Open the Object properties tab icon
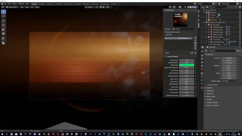Screen dimensions: 242x136 (202, 73)
